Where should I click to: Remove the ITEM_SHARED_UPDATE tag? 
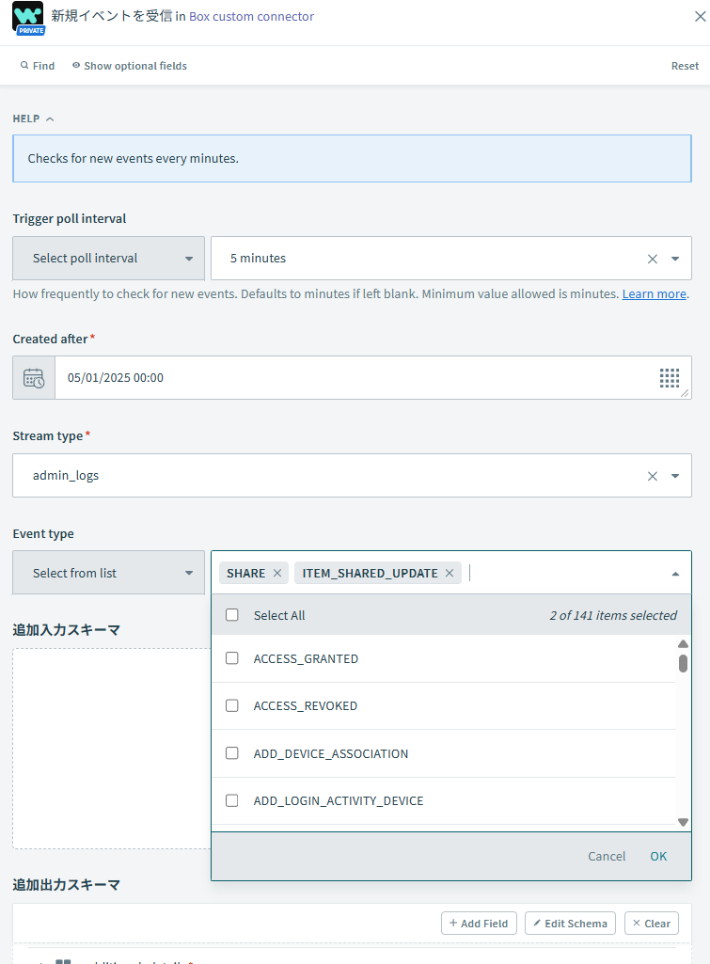pos(450,573)
